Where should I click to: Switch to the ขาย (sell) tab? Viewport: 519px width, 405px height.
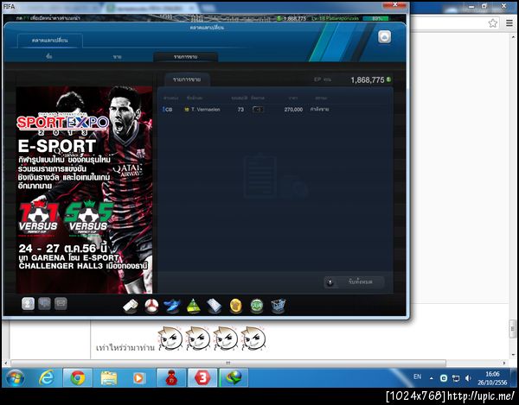[x=117, y=57]
